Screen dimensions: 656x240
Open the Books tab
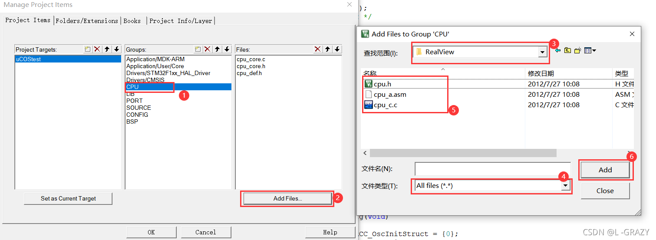pyautogui.click(x=132, y=20)
